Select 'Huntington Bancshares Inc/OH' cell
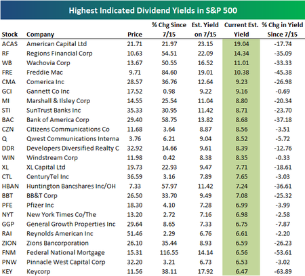The width and height of the screenshot is (305, 276). [71, 186]
